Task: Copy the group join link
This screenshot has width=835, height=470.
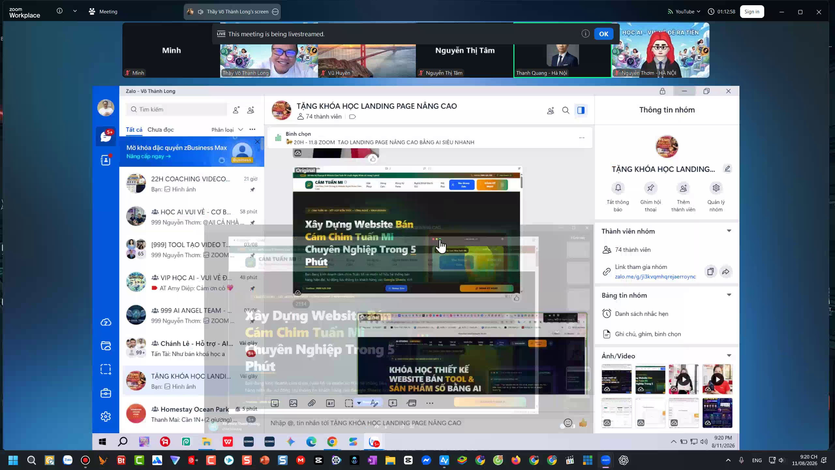Action: (710, 272)
